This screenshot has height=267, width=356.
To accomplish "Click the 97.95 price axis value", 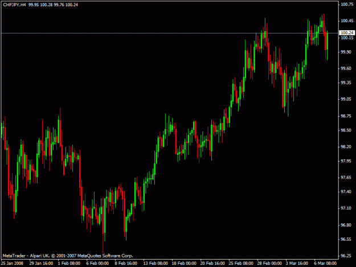I will (x=346, y=161).
